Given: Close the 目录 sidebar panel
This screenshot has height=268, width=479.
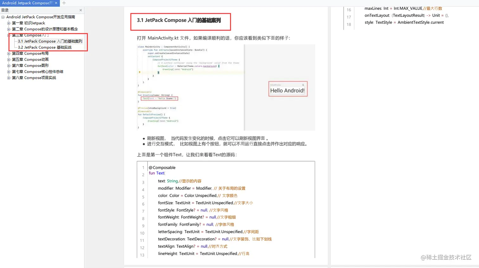Looking at the screenshot, I should click(81, 10).
